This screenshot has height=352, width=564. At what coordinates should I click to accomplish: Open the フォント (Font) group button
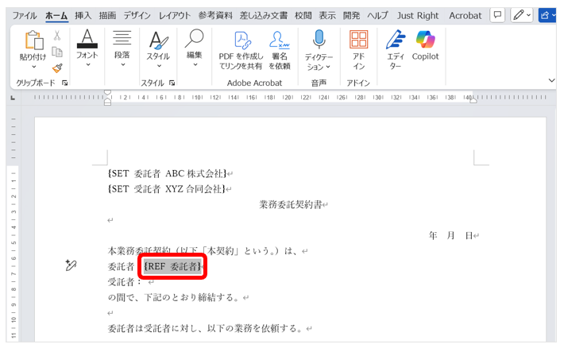click(87, 48)
